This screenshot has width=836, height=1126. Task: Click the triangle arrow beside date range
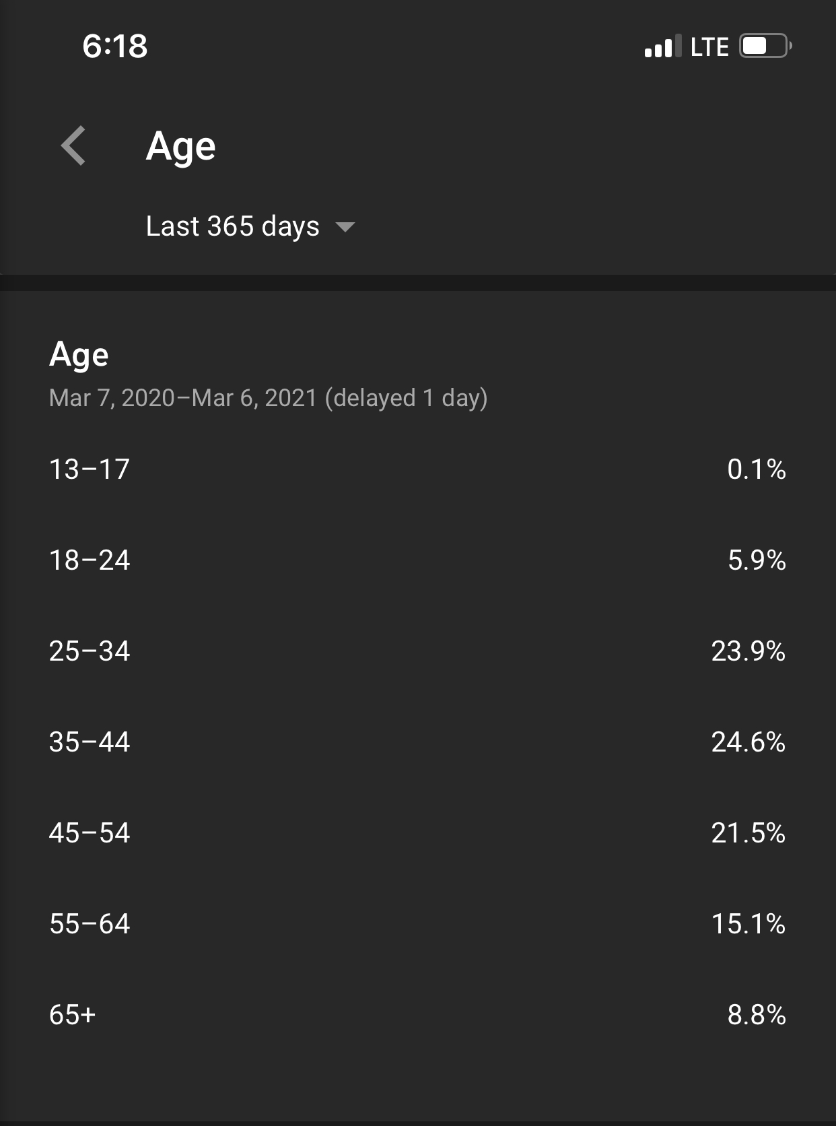coord(345,227)
